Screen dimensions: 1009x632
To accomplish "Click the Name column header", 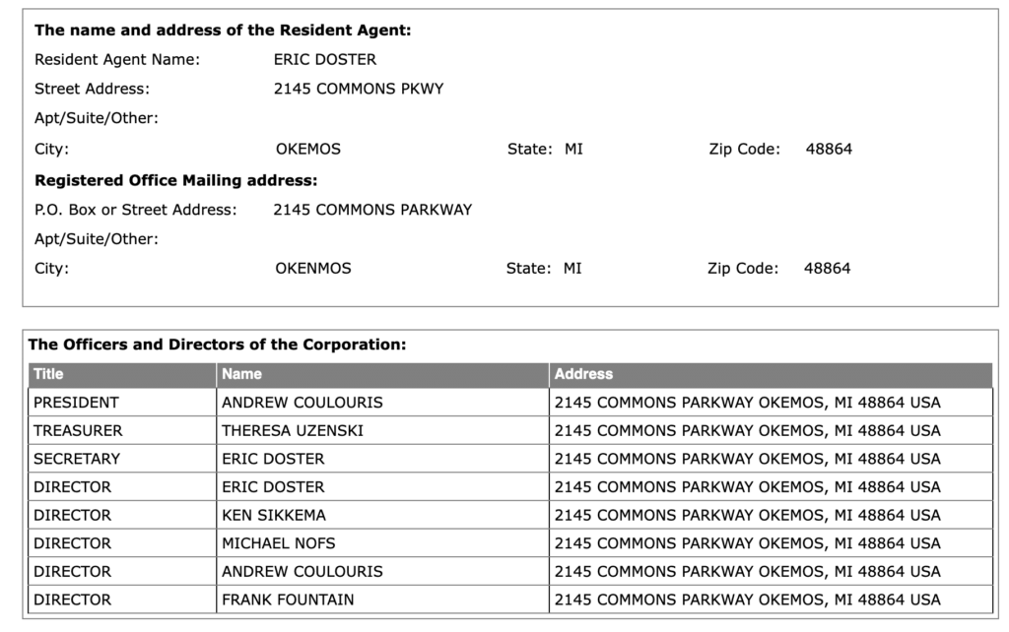I will click(383, 374).
